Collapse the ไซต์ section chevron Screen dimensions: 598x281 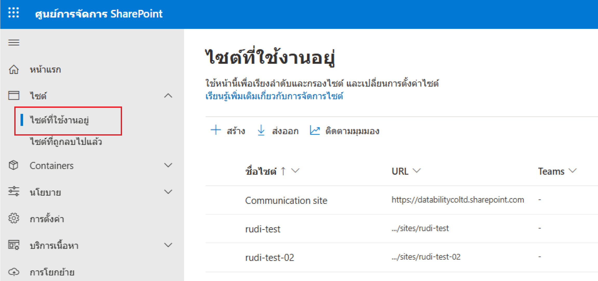tap(168, 96)
